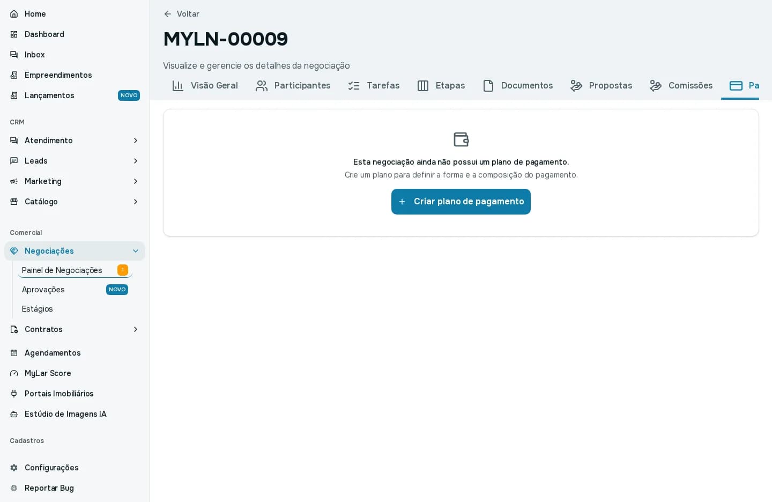The height and width of the screenshot is (502, 772).
Task: Open the Comissões tab
Action: point(681,86)
